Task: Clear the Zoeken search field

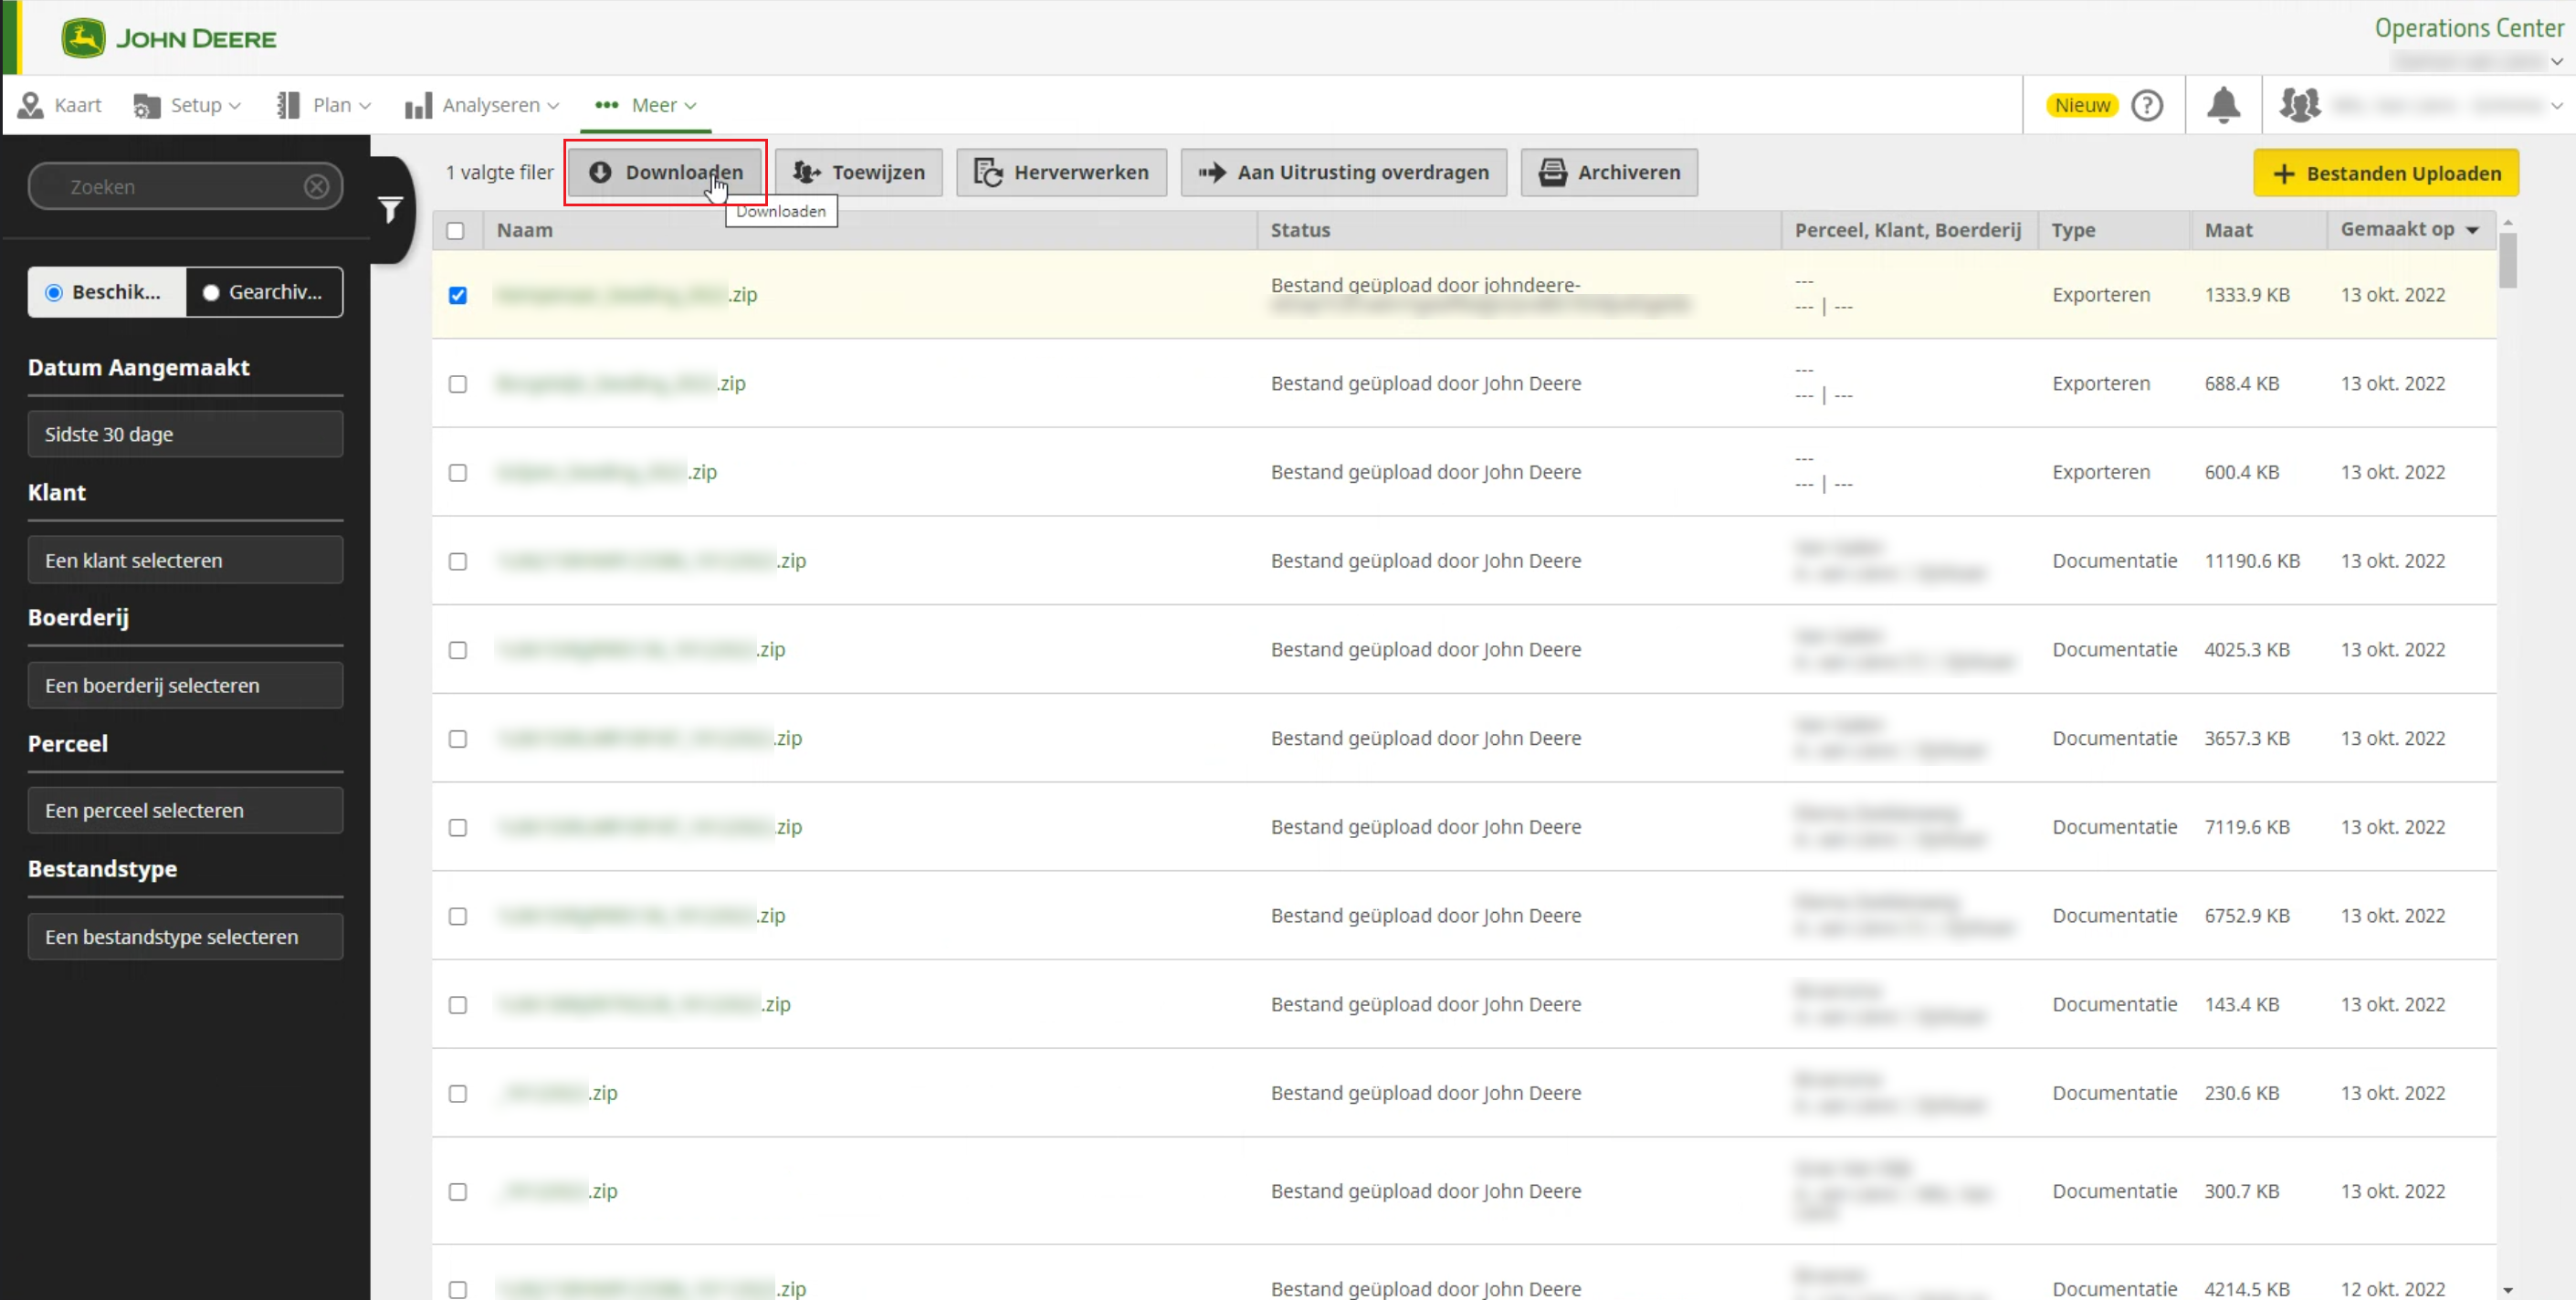Action: coord(316,187)
